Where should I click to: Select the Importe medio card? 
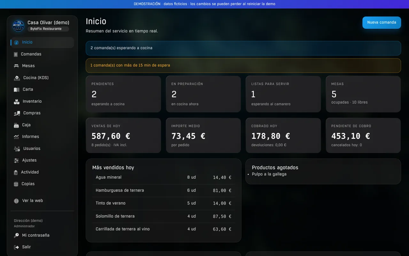[x=203, y=135]
